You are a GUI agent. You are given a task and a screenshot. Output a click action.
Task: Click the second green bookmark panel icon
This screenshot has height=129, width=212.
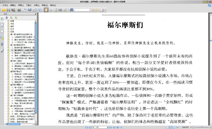pyautogui.click(x=16, y=18)
